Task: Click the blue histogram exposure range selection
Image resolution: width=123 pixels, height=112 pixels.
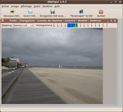Action: pyautogui.click(x=72, y=25)
